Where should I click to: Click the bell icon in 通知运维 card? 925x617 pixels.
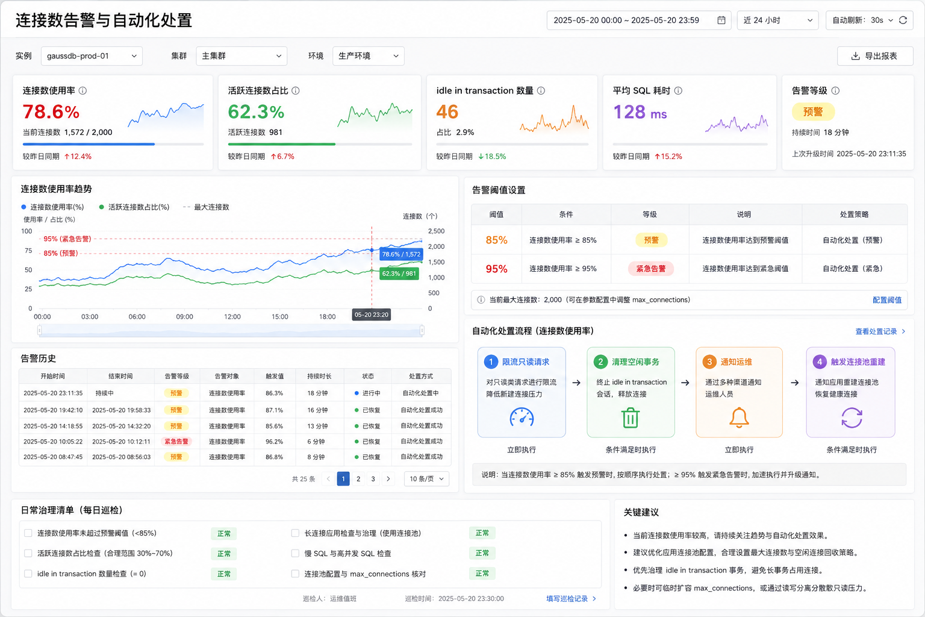click(739, 418)
